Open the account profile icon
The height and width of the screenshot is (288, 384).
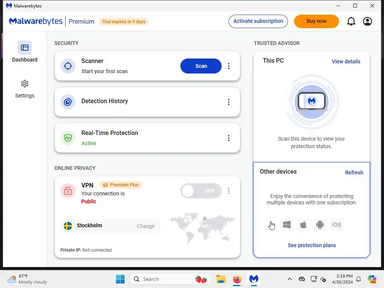point(367,21)
